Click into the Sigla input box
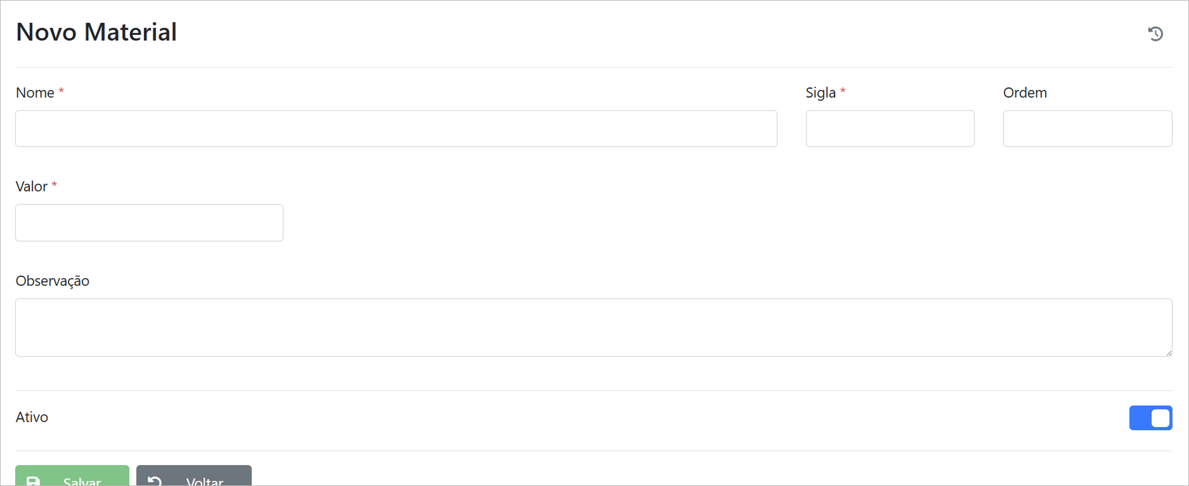The height and width of the screenshot is (486, 1189). [x=890, y=129]
